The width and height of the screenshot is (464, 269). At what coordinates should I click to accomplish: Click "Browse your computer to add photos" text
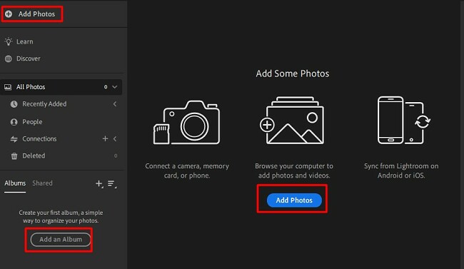[x=294, y=171]
